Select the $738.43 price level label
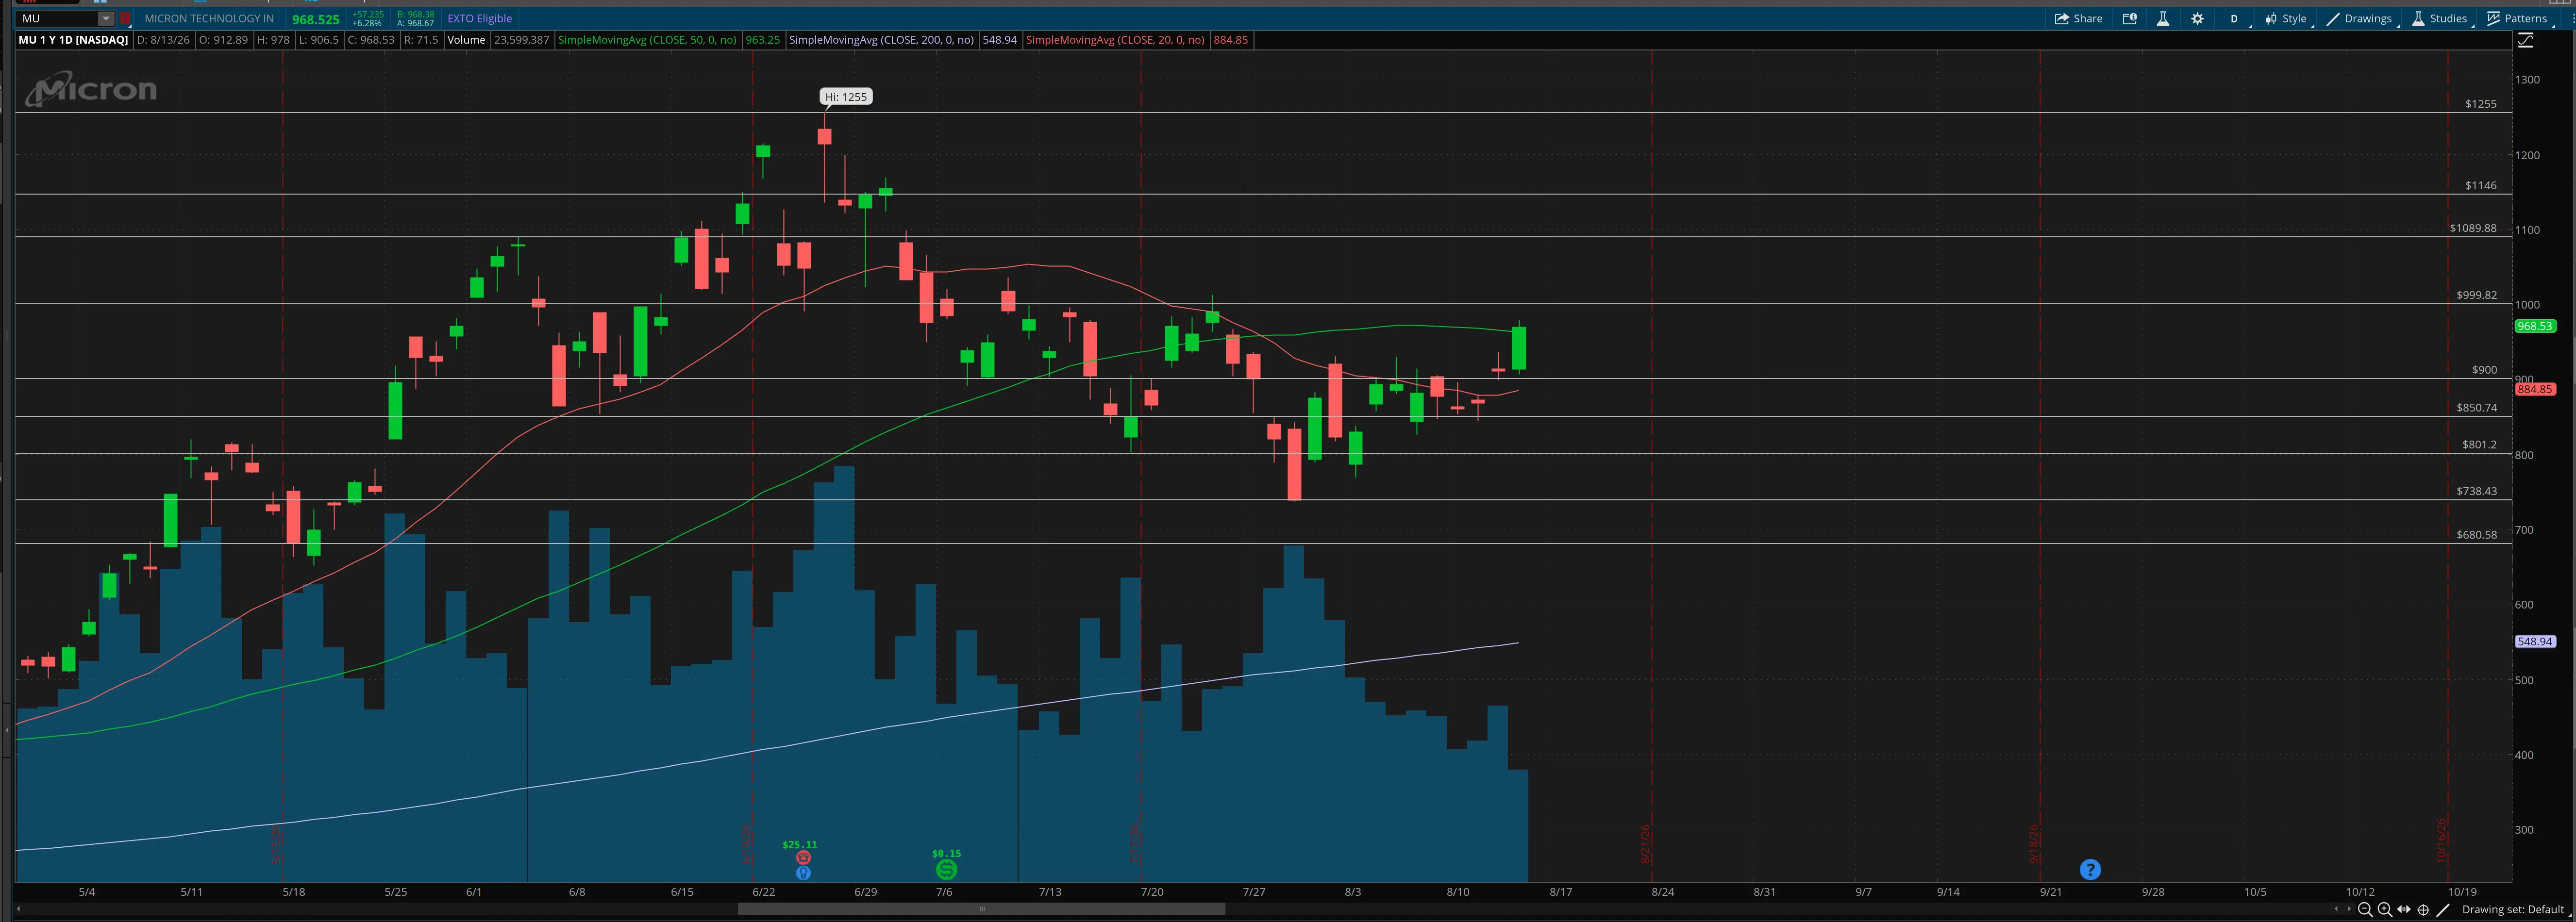The height and width of the screenshot is (922, 2576). [x=2477, y=491]
